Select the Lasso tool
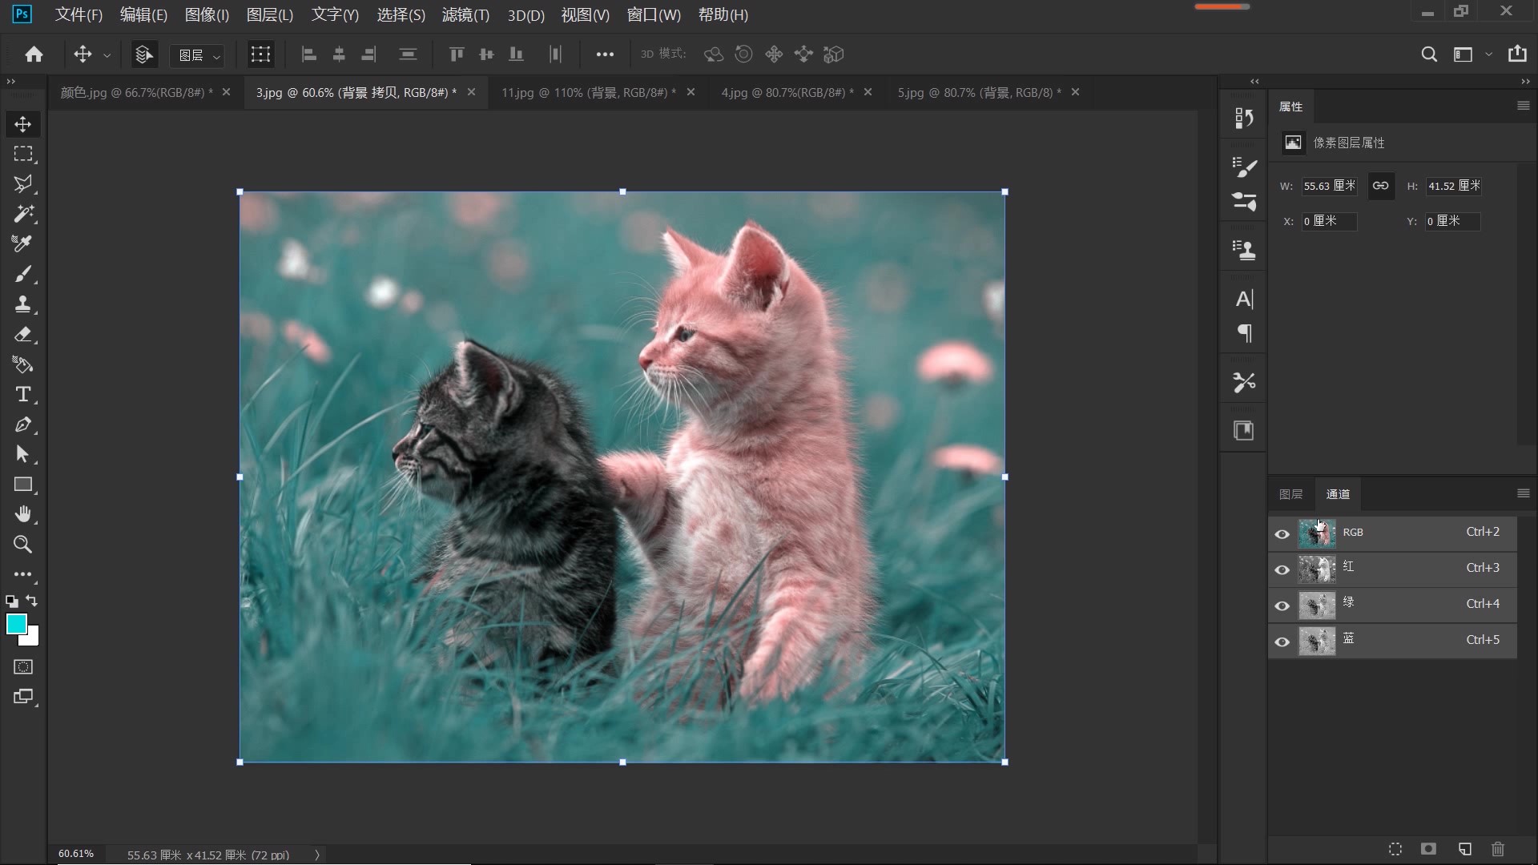This screenshot has height=865, width=1538. (x=23, y=184)
